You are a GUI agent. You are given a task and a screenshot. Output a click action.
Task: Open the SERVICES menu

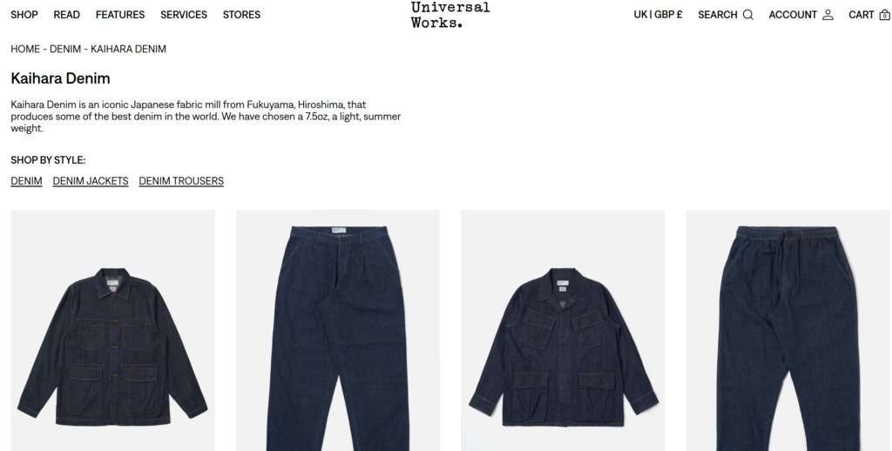(x=184, y=15)
